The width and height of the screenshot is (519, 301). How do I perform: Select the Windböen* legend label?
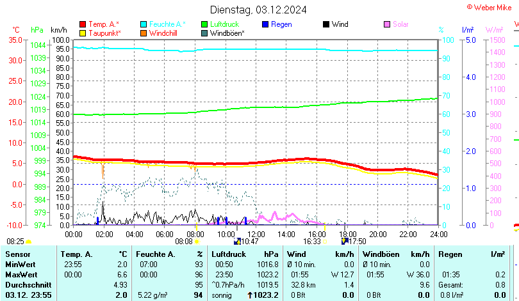pos(227,33)
